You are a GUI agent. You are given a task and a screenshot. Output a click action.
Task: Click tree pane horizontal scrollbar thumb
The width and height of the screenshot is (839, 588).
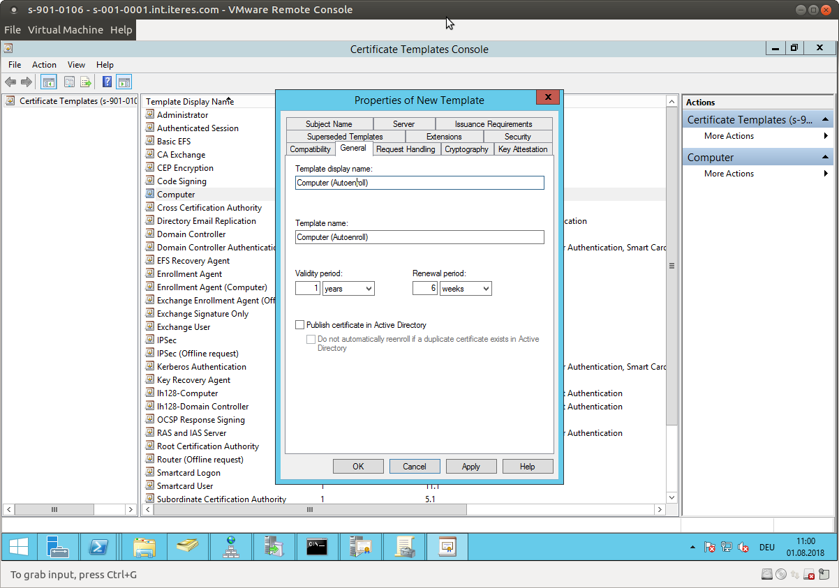[54, 510]
